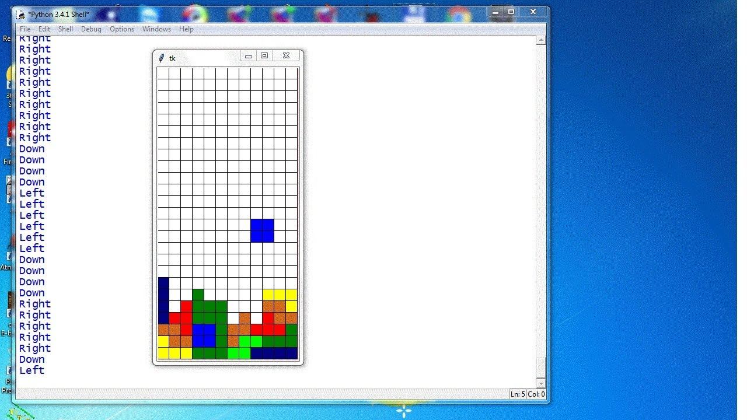
Task: Maximize the Python 3.4.1 Shell window
Action: (x=511, y=12)
